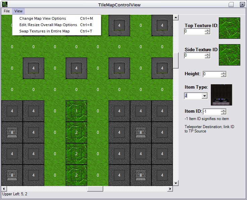Choose Change Map View Options

tap(43, 18)
